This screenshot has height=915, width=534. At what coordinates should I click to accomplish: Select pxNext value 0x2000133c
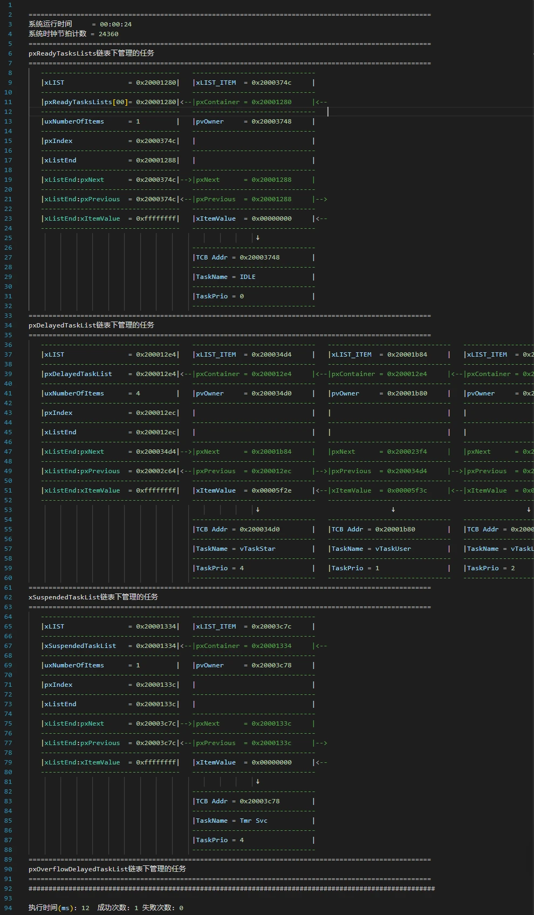(271, 723)
